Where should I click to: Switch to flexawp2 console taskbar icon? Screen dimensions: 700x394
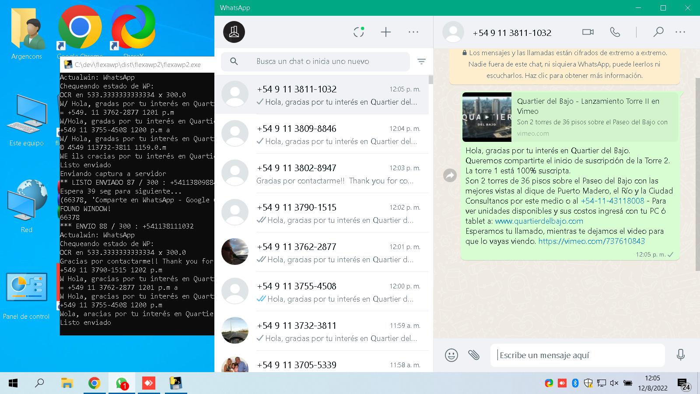pos(176,383)
